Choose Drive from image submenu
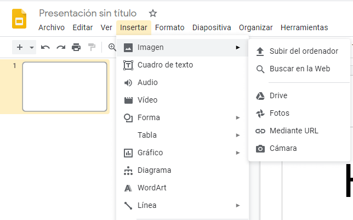Viewport: 353px width, 220px height. pyautogui.click(x=299, y=95)
